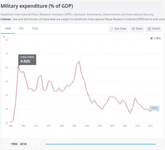Open the Details panel
Screen dimensions: 165x150
pyautogui.click(x=154, y=29)
